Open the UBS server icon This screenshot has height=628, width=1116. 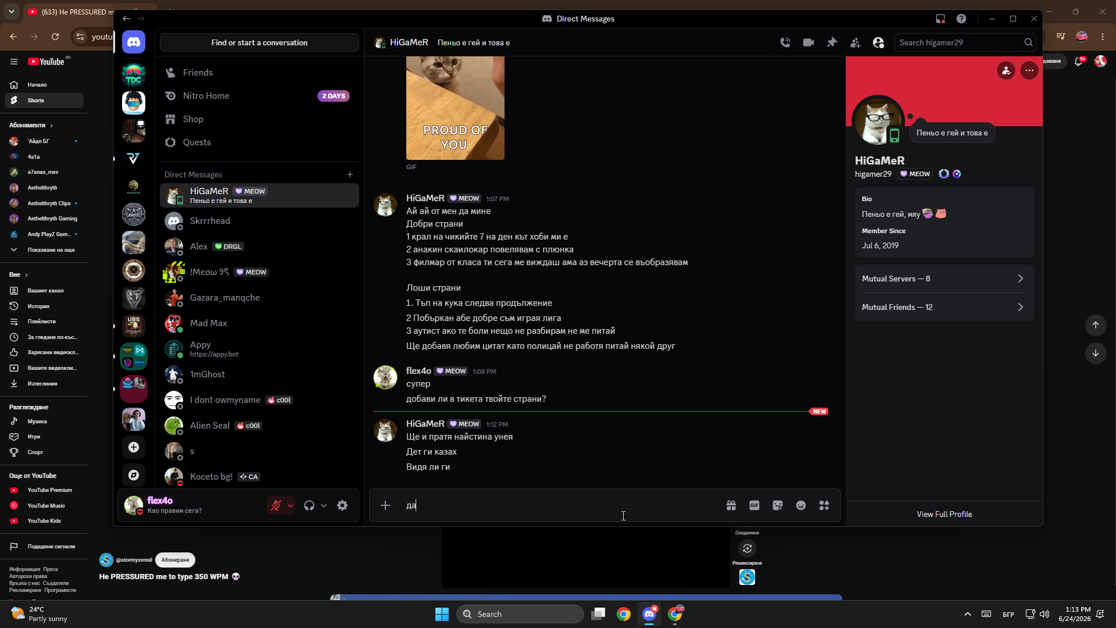[x=134, y=326]
